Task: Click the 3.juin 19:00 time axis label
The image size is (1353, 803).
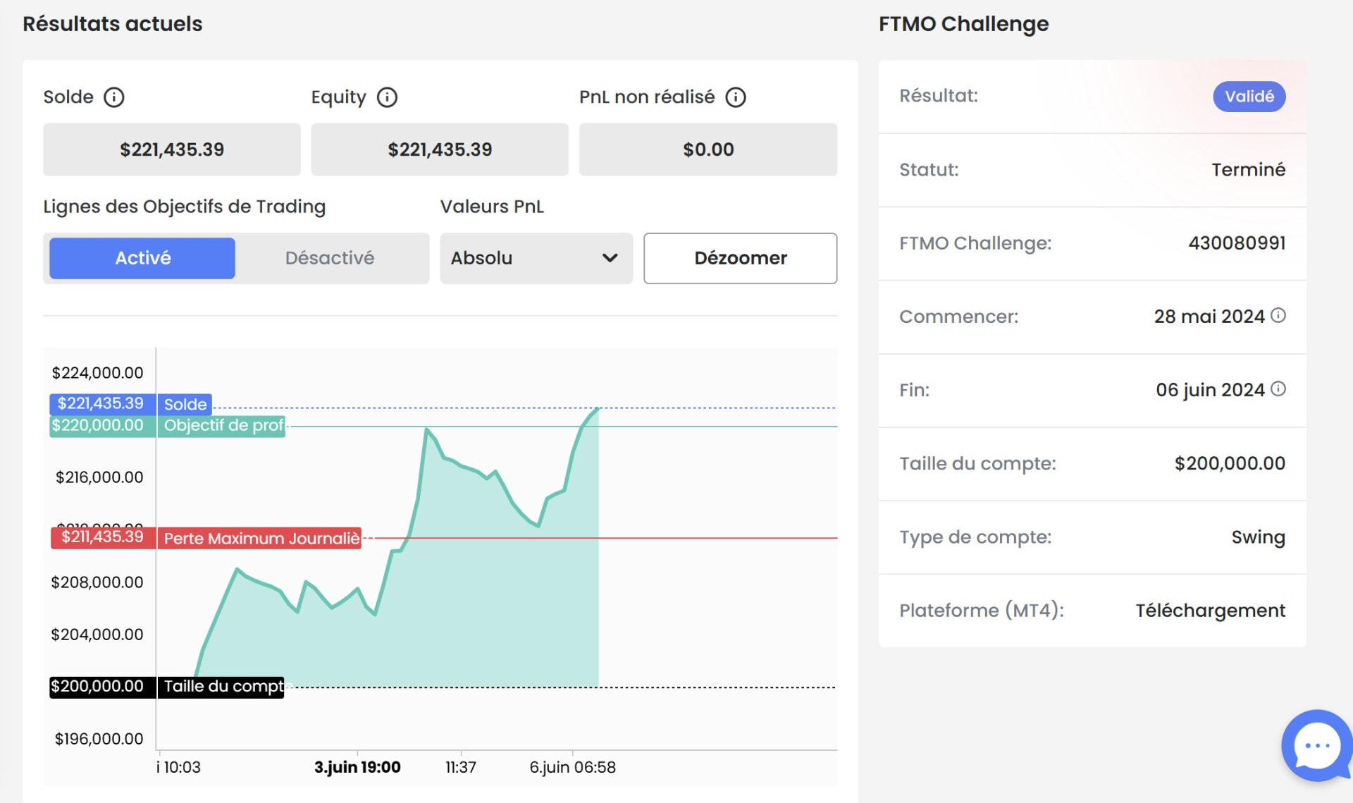Action: click(357, 767)
